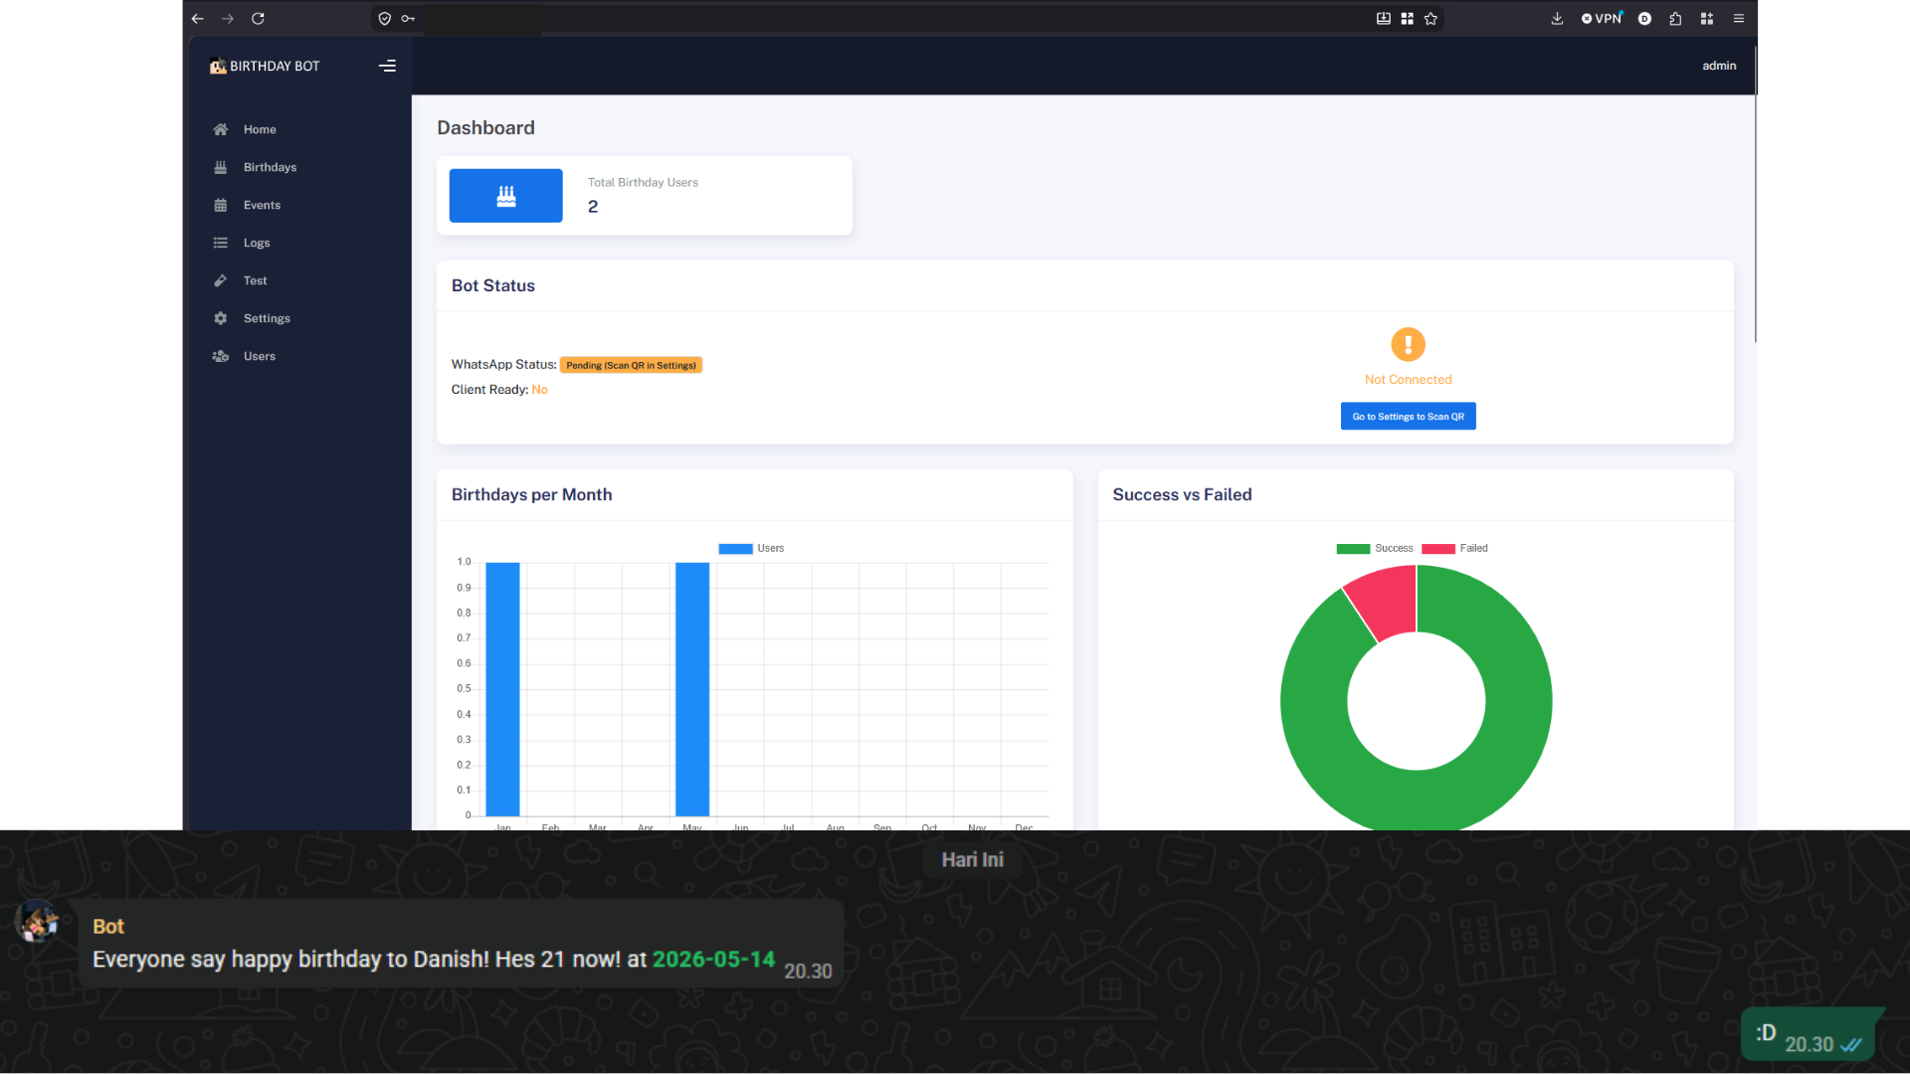
Task: Click the Users group icon in sidebar
Action: pos(221,356)
